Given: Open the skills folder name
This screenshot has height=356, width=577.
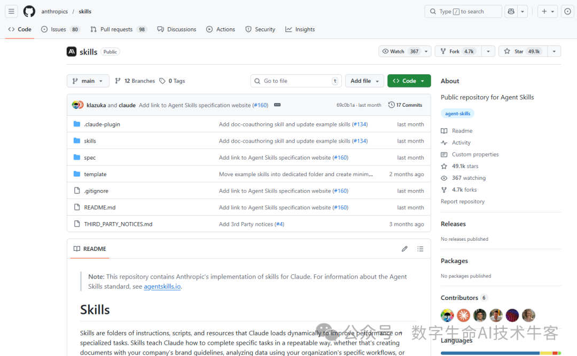Looking at the screenshot, I should 90,141.
